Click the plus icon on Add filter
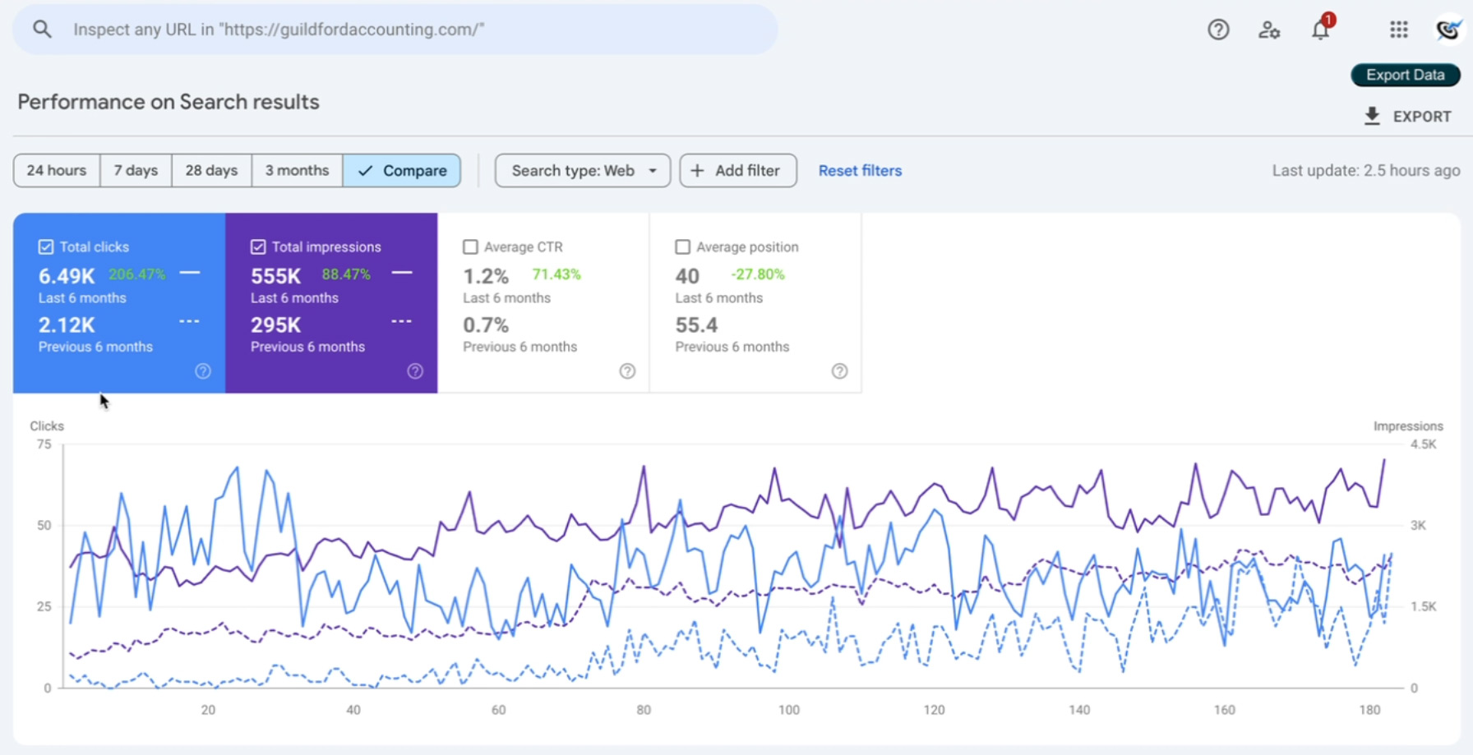Image resolution: width=1473 pixels, height=755 pixels. 697,170
